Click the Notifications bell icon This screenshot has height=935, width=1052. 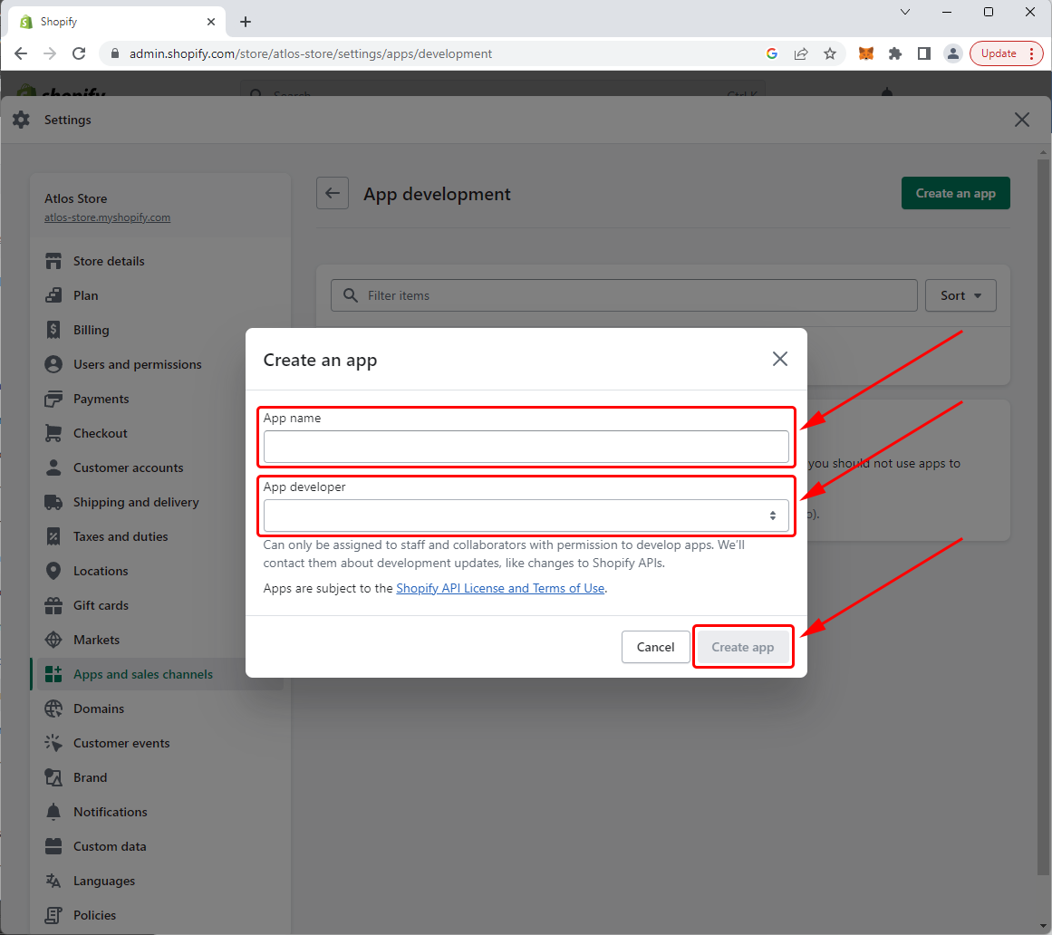[53, 812]
